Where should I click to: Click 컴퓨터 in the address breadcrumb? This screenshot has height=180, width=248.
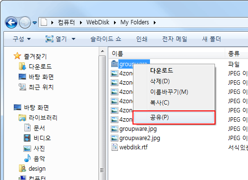pyautogui.click(x=66, y=22)
